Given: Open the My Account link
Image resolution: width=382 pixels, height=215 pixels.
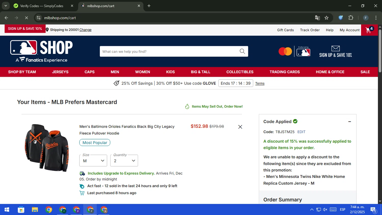Looking at the screenshot, I should tap(350, 30).
